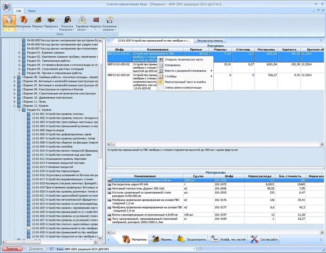Viewport: 326px width, 253px height.
Task: Expand Сборник 08. Конструкции из кирпича
Action: [x=14, y=89]
